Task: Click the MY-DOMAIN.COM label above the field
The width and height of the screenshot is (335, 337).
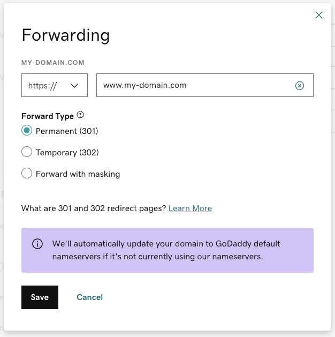Action: 53,63
